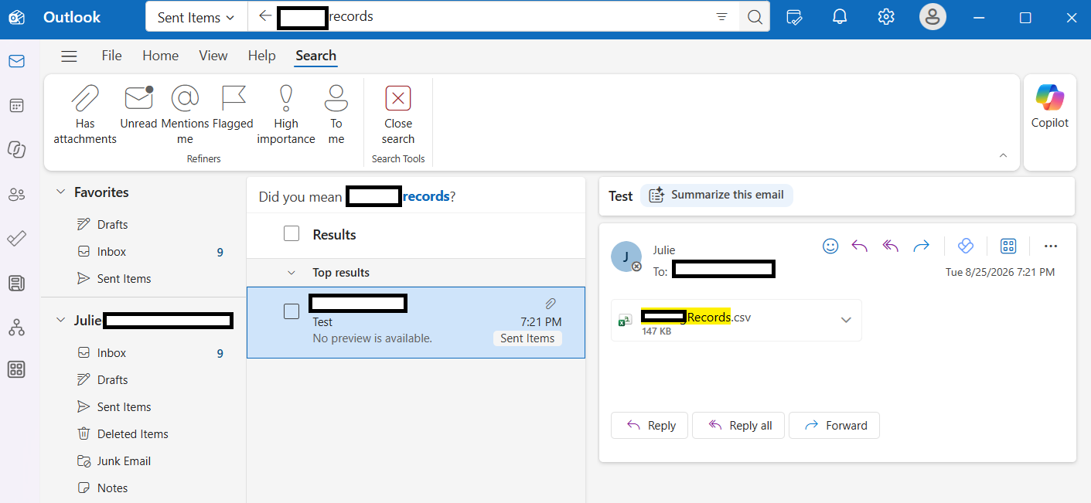1091x503 pixels.
Task: Open the Sent Items search scope dropdown
Action: point(196,17)
